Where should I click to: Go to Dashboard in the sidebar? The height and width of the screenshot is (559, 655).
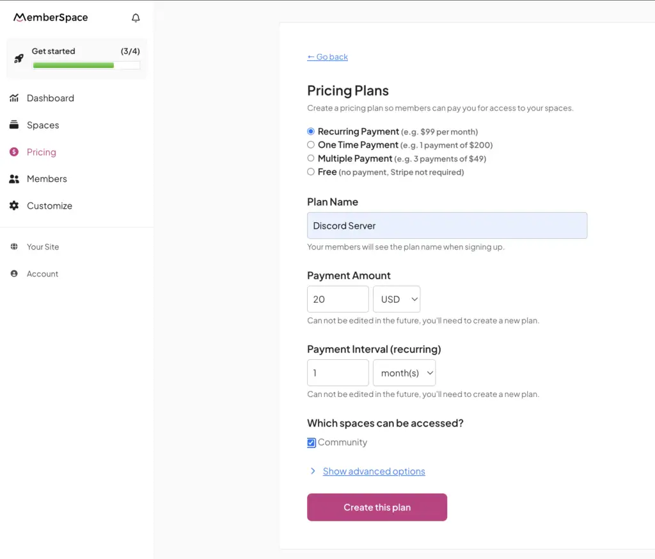(51, 98)
